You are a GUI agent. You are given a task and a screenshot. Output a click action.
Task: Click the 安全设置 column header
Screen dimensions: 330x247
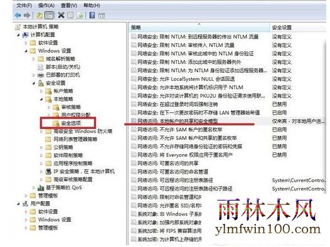point(297,28)
